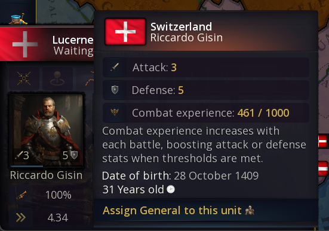Click the blue experience bar under portrait
The image size is (329, 231).
point(26,166)
